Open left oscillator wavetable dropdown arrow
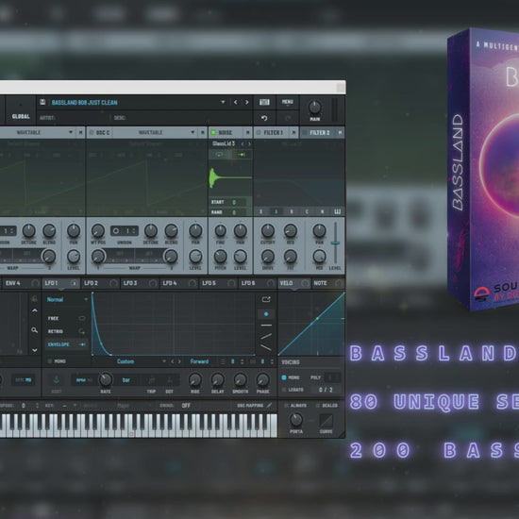 [x=71, y=133]
